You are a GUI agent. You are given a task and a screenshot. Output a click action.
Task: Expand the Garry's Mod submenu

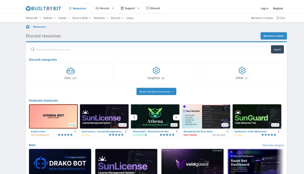pyautogui.click(x=90, y=18)
